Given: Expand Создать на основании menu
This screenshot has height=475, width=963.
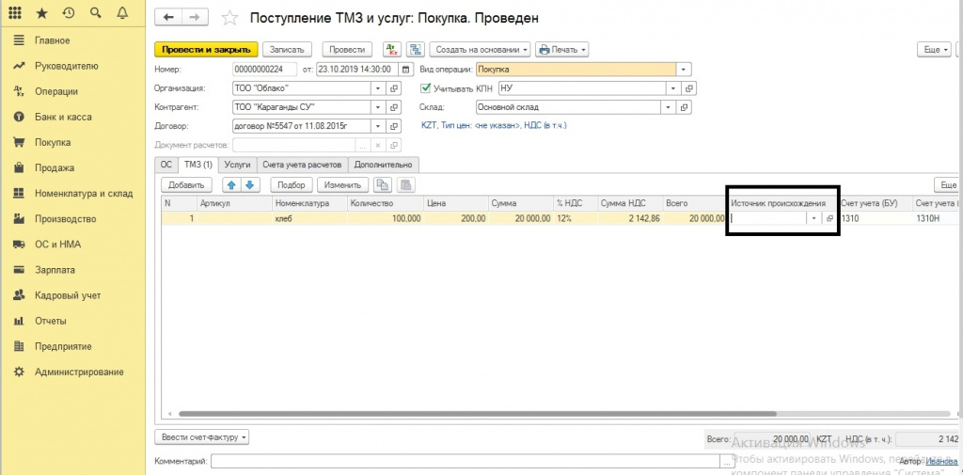Looking at the screenshot, I should click(x=481, y=50).
